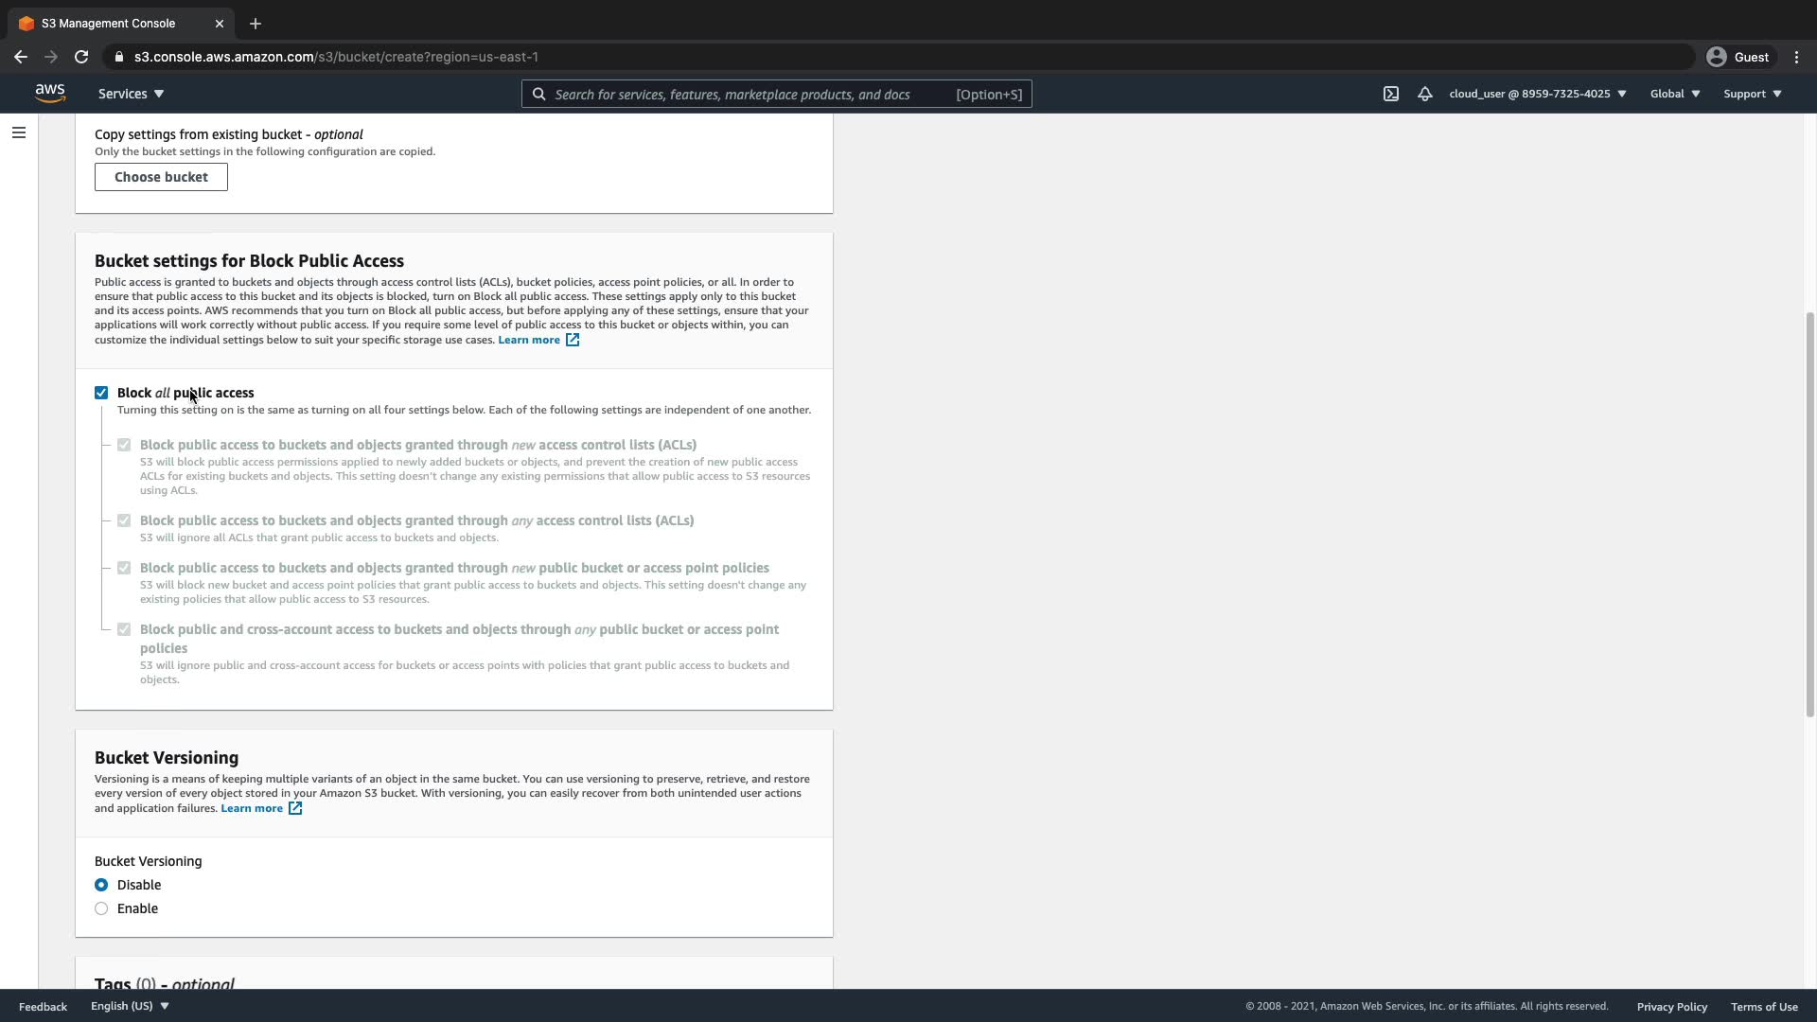1817x1022 pixels.
Task: Open a new browser tab
Action: tap(255, 24)
